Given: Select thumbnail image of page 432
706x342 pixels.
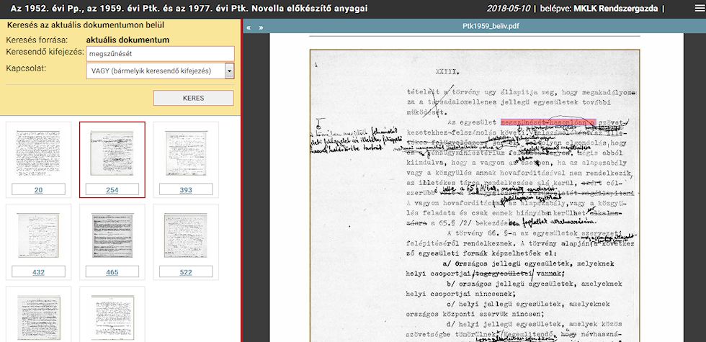Looking at the screenshot, I should click(38, 235).
